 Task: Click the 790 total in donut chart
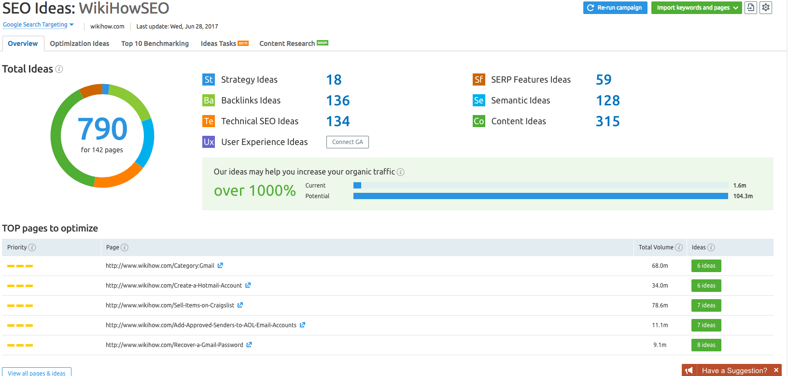(102, 129)
